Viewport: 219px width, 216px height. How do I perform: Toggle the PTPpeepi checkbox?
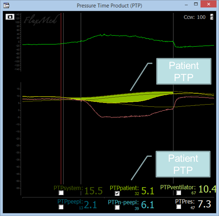[61, 207]
